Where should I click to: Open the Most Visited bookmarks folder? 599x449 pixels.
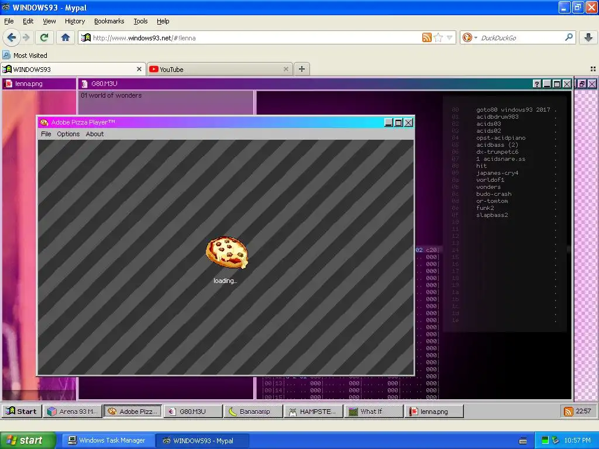point(25,56)
